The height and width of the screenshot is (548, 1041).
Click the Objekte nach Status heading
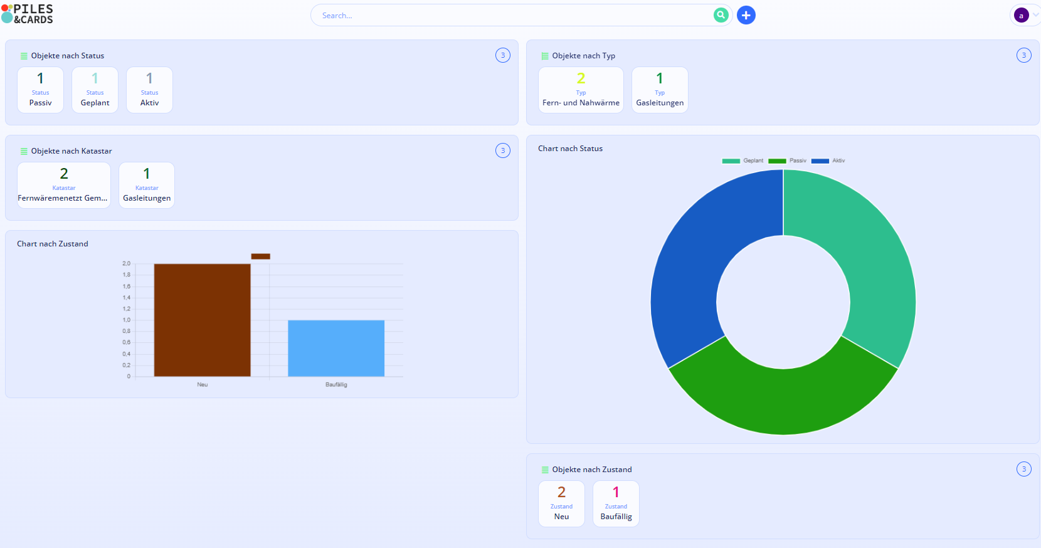tap(68, 56)
